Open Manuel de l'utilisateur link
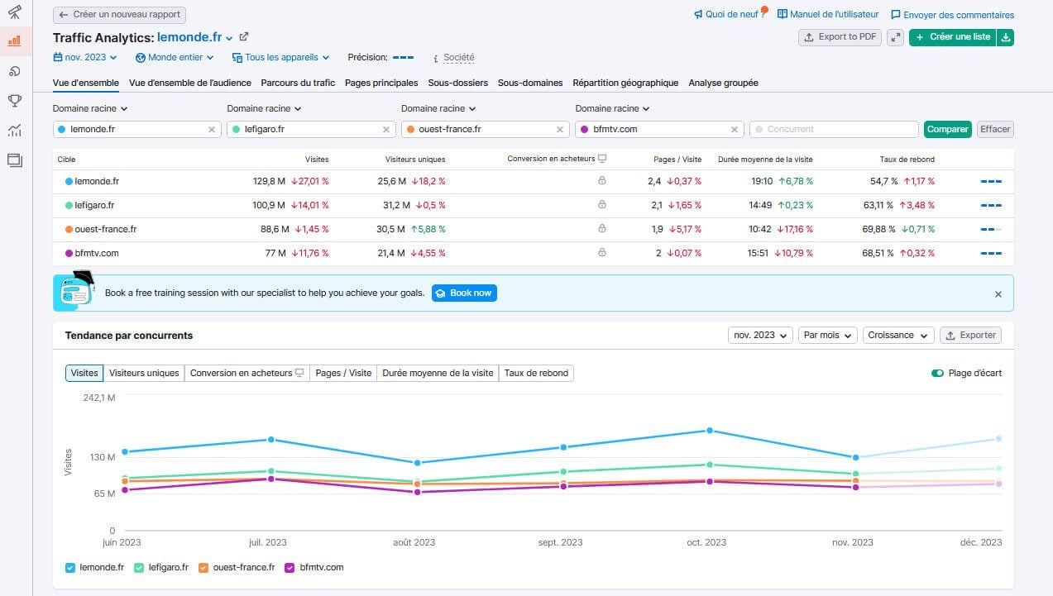1053x596 pixels. pyautogui.click(x=828, y=14)
